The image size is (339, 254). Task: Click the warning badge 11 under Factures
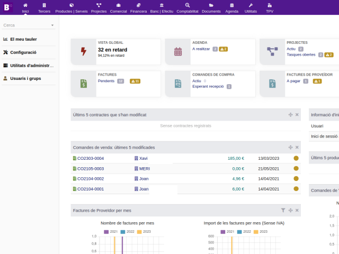click(x=135, y=81)
